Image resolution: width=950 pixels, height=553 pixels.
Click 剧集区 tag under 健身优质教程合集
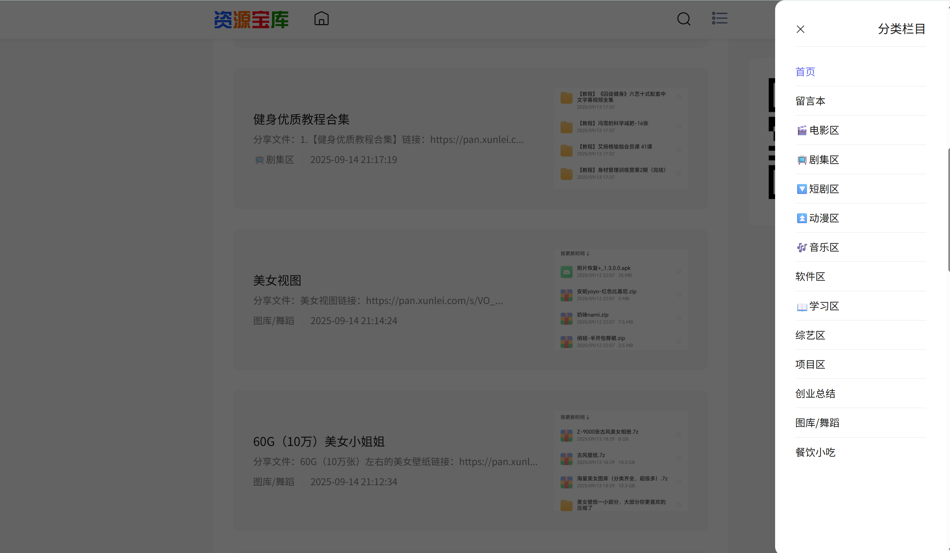(x=279, y=160)
